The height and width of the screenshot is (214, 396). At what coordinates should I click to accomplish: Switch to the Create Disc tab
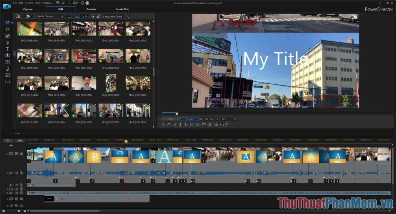[x=122, y=9]
